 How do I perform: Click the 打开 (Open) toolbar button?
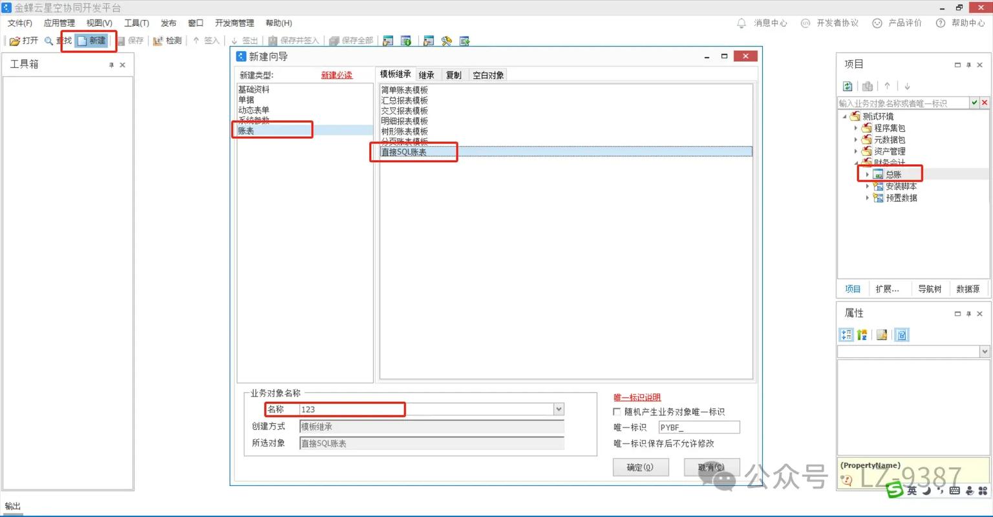(24, 41)
